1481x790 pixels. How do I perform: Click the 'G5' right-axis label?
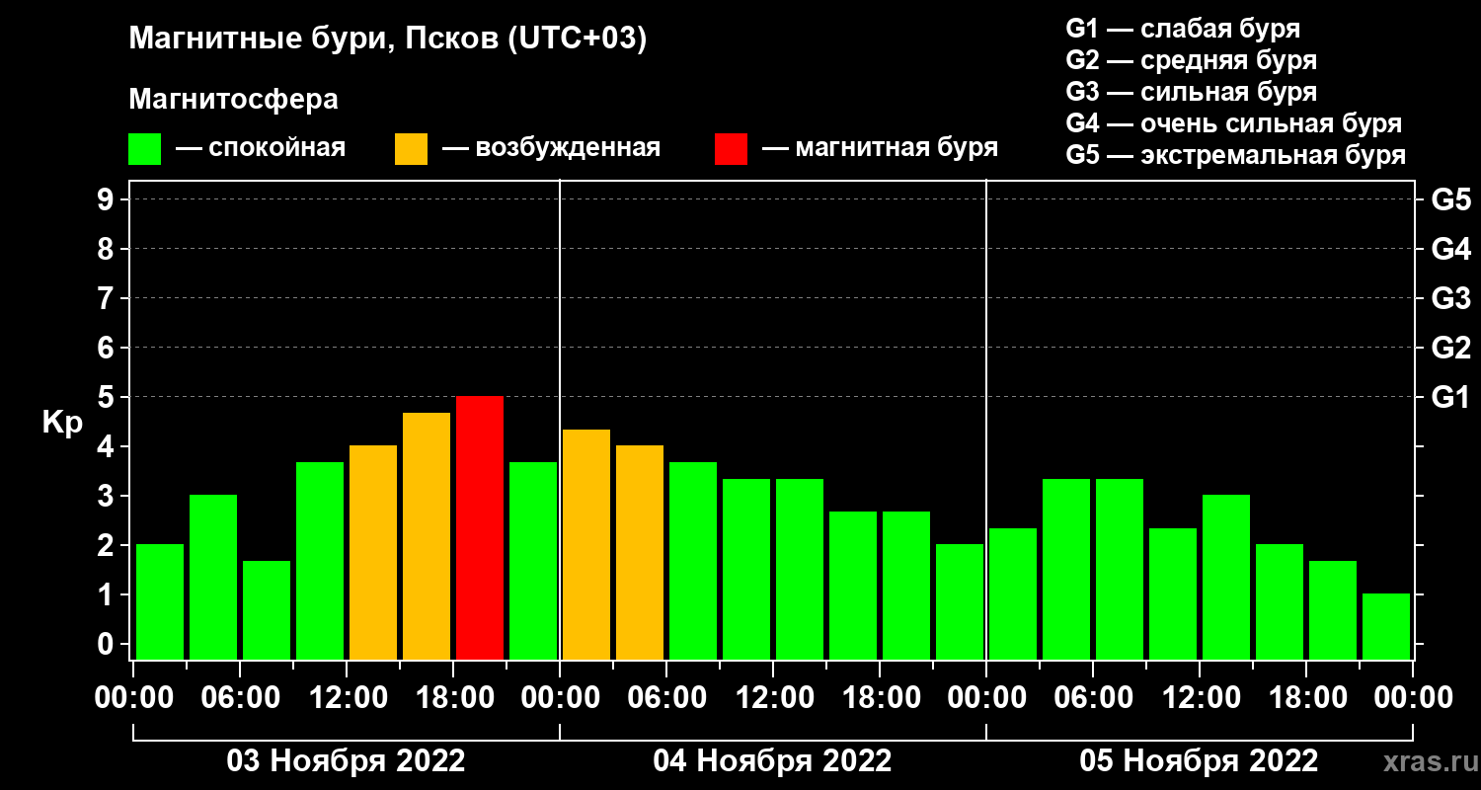1450,199
